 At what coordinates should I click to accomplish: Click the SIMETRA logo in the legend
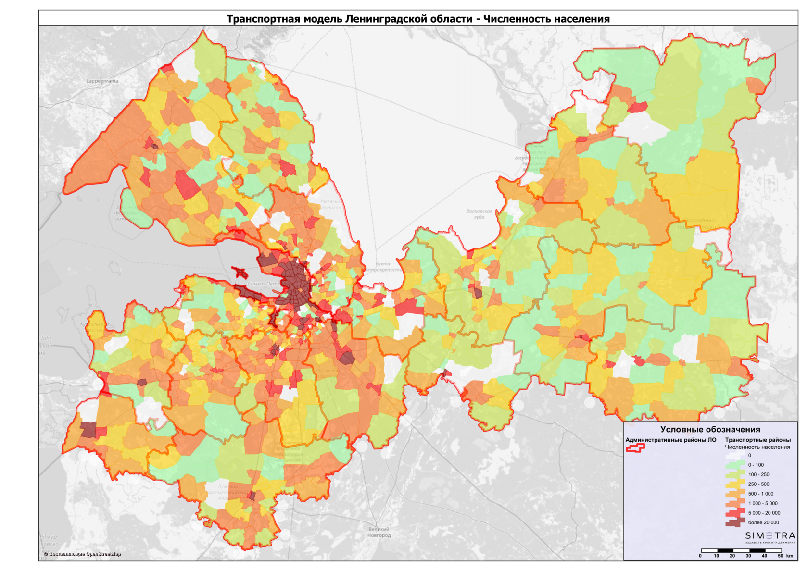point(770,535)
